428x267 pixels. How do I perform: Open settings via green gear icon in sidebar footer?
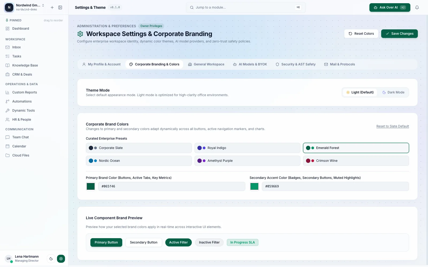point(61,258)
